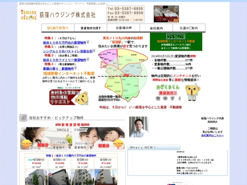Click the CLICK bubble on SINGLE banner
This screenshot has height=185, width=247.
coord(26,143)
